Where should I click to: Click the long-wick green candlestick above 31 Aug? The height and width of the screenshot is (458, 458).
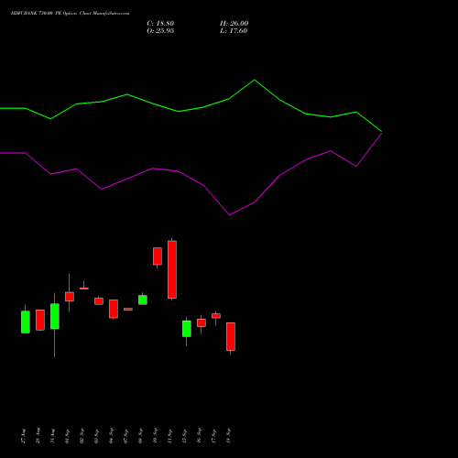tap(55, 316)
